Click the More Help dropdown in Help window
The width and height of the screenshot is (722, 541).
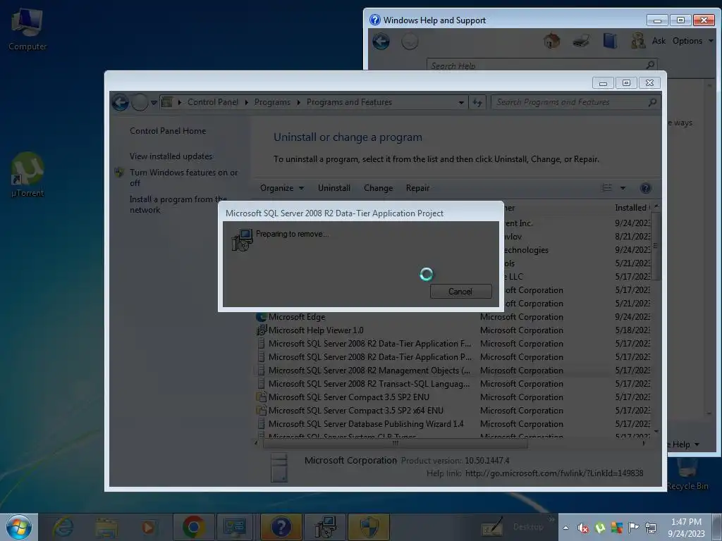coord(685,444)
